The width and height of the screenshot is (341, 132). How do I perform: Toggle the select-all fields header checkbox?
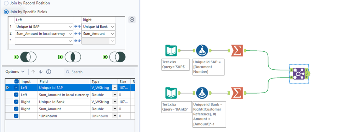point(16,82)
